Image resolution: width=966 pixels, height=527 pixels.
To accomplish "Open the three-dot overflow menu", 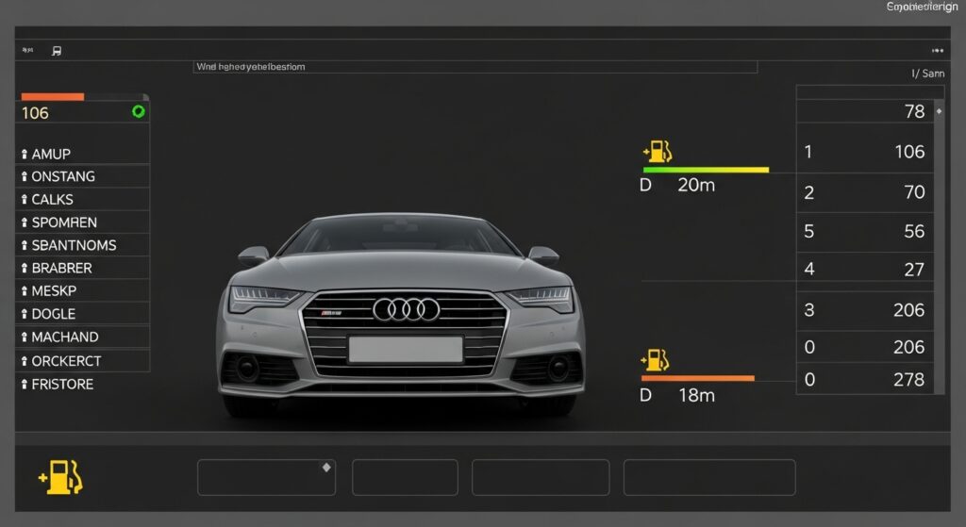I will coord(937,52).
